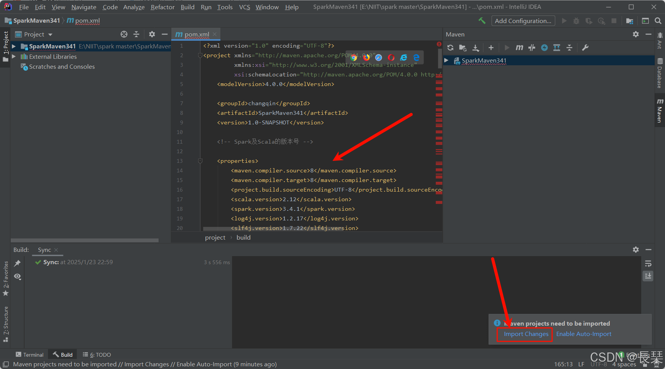Viewport: 665px width, 369px height.
Task: Add a Maven project with the plus icon
Action: pos(491,48)
